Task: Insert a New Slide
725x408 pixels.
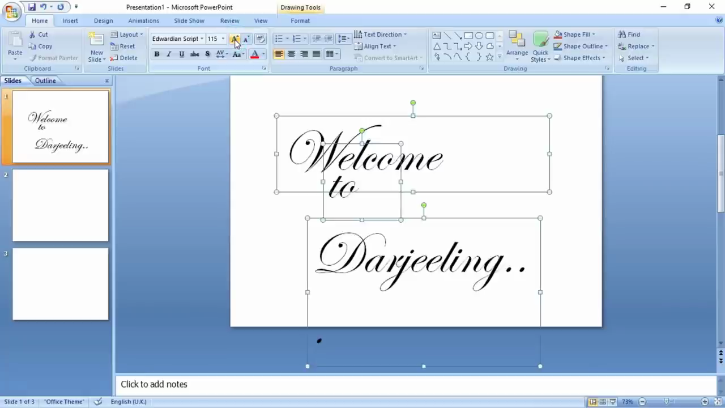Action: (97, 46)
